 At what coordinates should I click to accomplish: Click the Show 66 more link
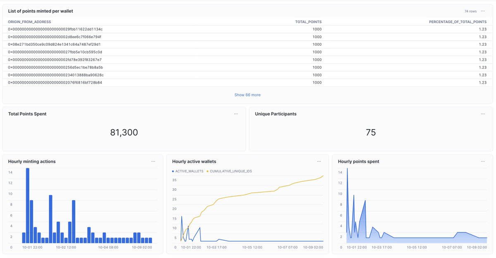248,95
